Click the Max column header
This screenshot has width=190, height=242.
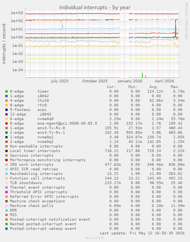[x=175, y=87]
